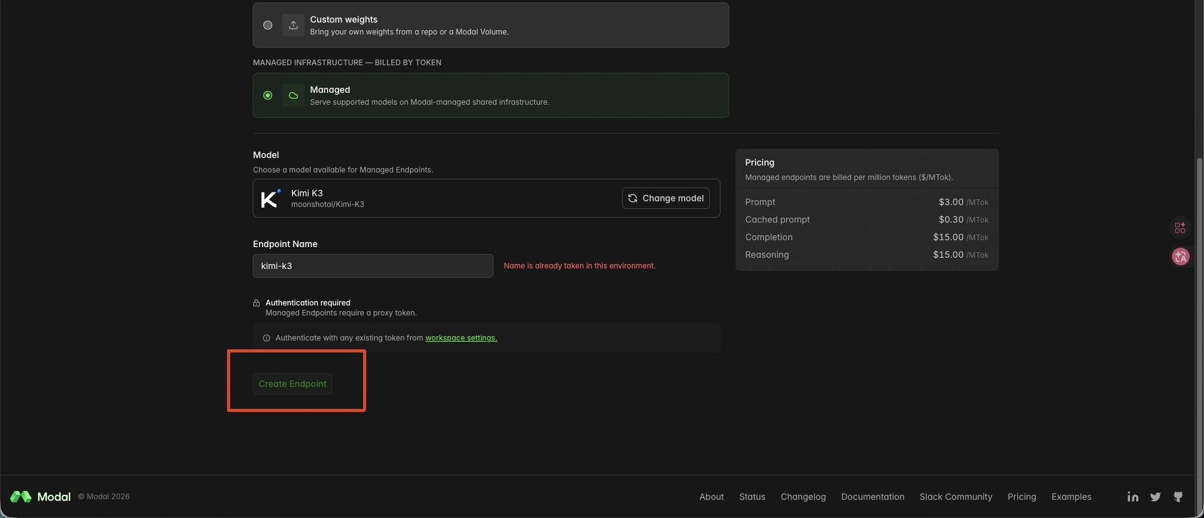Click the Managed cloud icon
Image resolution: width=1204 pixels, height=518 pixels.
[x=293, y=95]
